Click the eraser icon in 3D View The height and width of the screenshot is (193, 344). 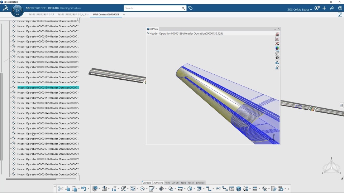click(277, 67)
